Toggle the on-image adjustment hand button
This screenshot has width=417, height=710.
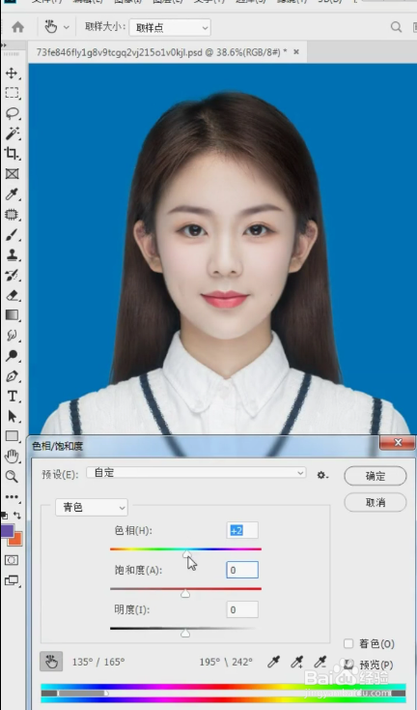pos(51,662)
